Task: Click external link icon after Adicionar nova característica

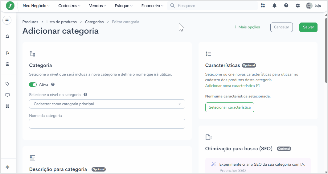Action: 258,85
